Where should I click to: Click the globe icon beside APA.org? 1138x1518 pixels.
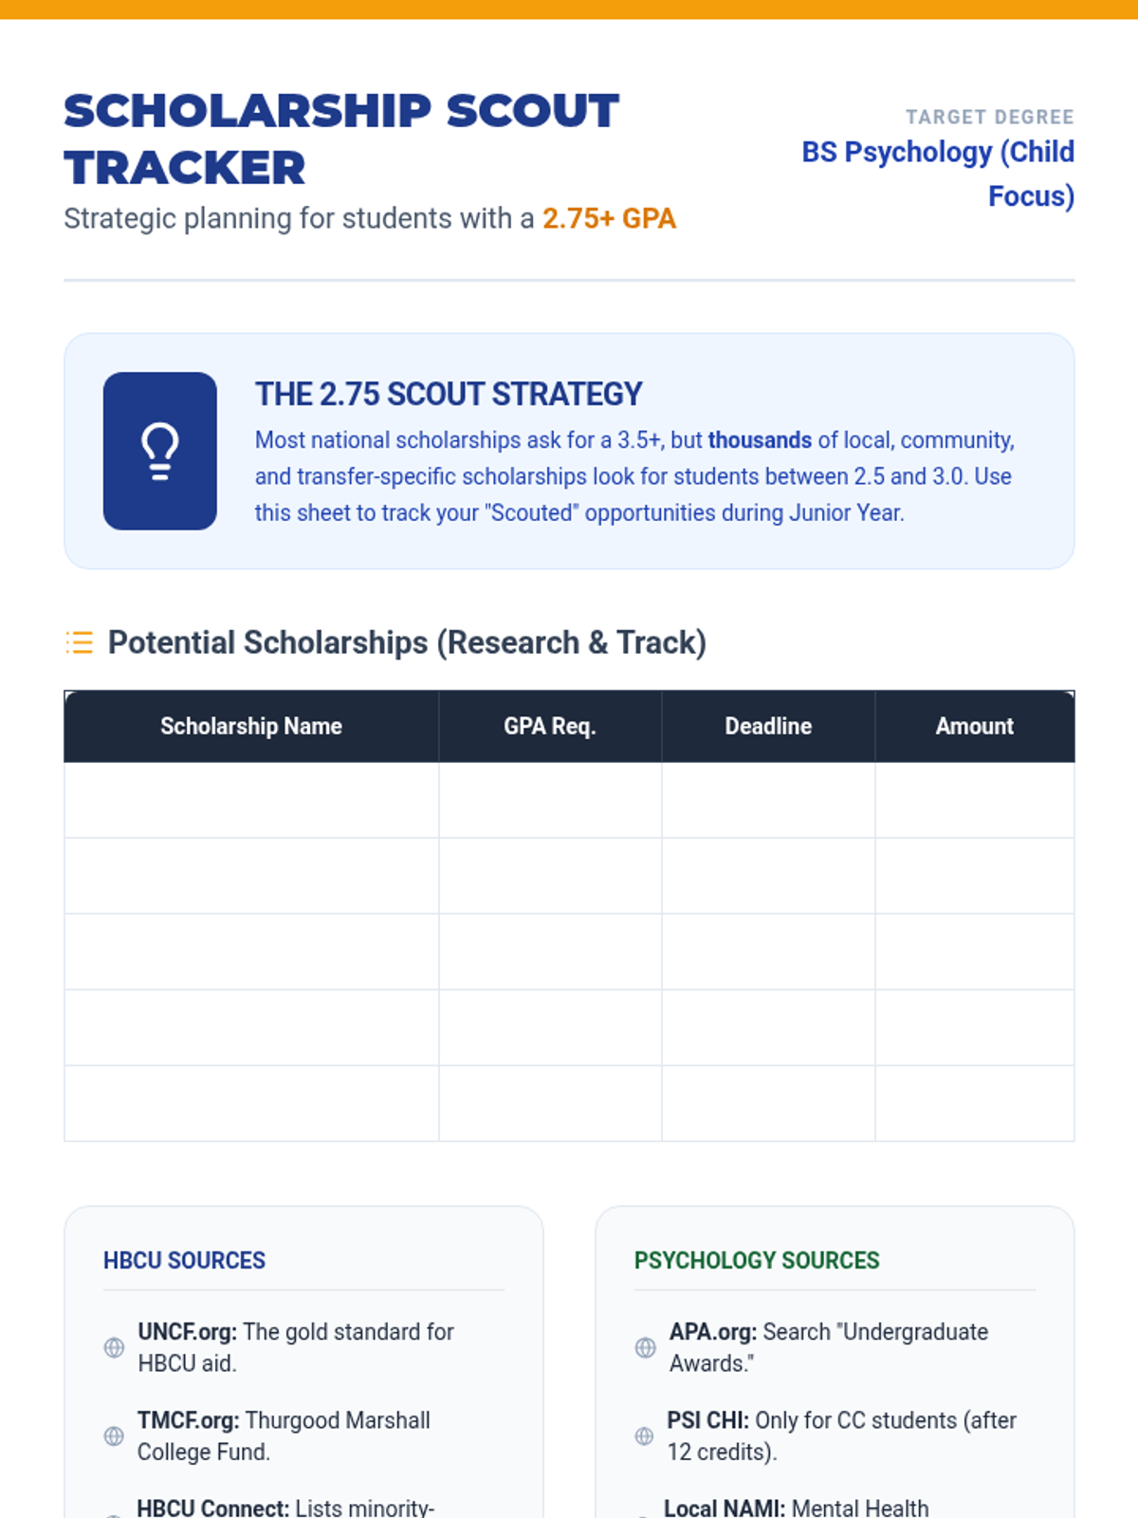point(645,1347)
